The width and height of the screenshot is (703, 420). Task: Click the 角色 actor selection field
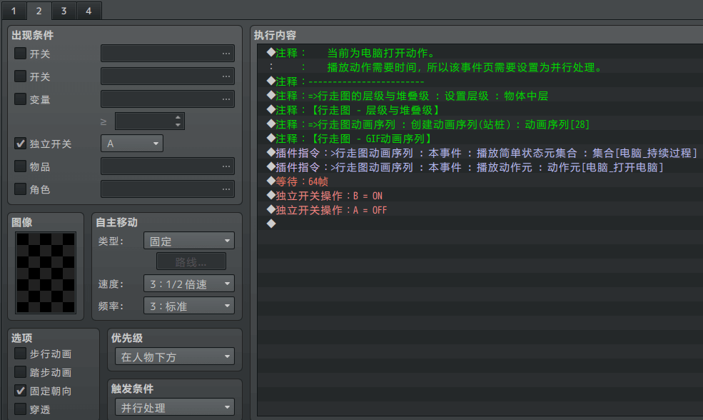[167, 189]
